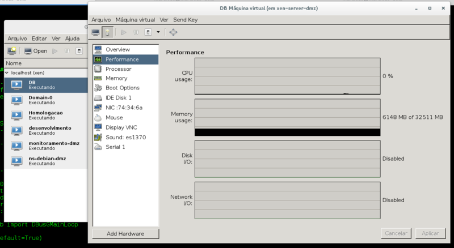Open Ver menu in manager window

56,39
